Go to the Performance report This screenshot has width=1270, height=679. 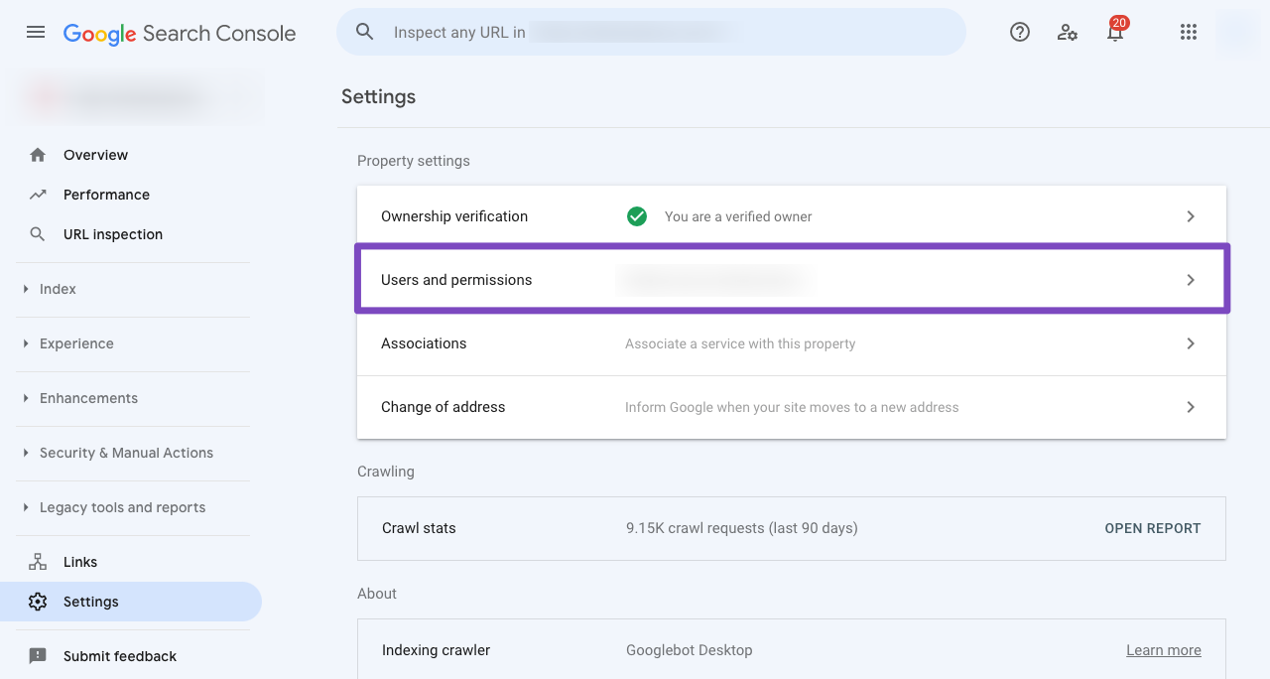coord(106,195)
